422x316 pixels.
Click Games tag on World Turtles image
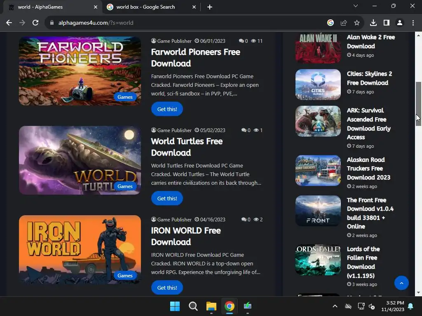125,186
